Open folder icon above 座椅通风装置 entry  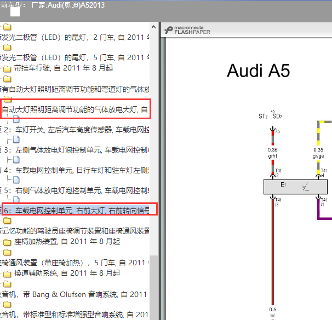click(7, 252)
